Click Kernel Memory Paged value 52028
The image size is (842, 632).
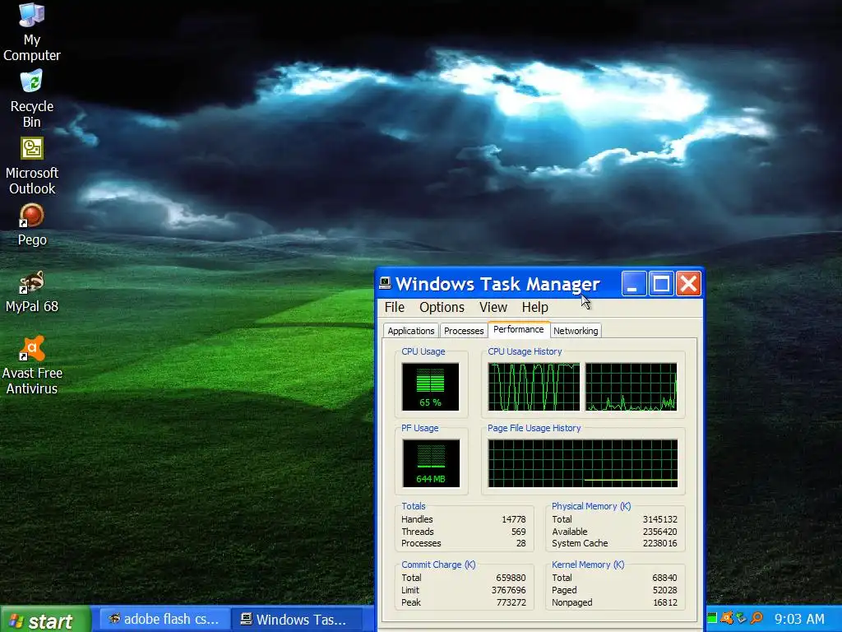click(x=664, y=590)
